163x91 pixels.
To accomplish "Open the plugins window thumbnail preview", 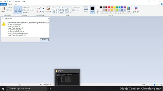I will click(x=67, y=77).
